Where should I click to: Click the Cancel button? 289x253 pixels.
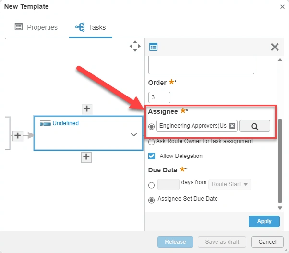coord(264,241)
